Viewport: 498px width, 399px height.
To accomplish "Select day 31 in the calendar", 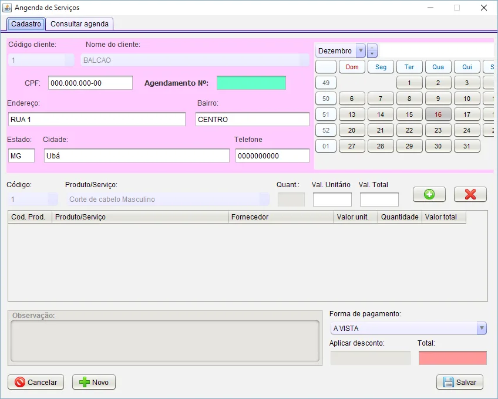I will [467, 146].
